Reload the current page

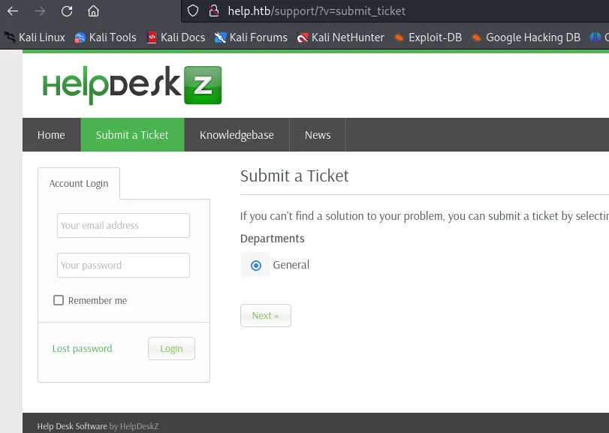pos(67,11)
